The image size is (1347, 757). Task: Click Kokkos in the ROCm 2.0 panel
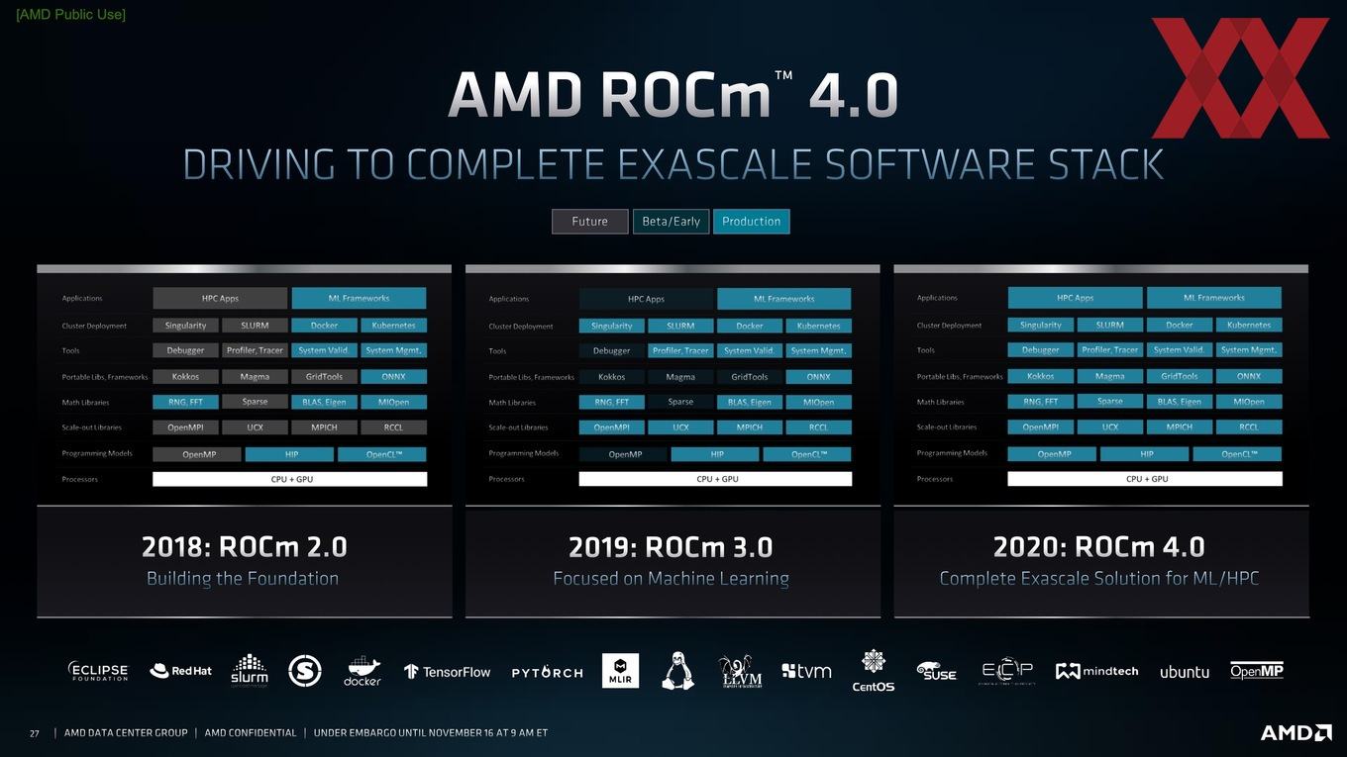[185, 377]
